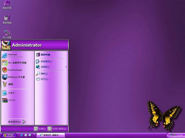
Task: Expand hidden system tray icons arrow
Action: [x=168, y=135]
